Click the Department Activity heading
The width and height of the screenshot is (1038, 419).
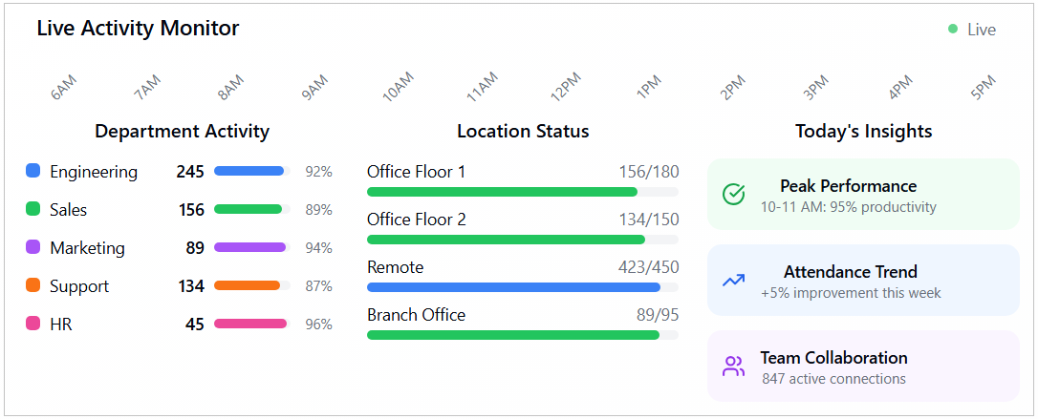[182, 132]
